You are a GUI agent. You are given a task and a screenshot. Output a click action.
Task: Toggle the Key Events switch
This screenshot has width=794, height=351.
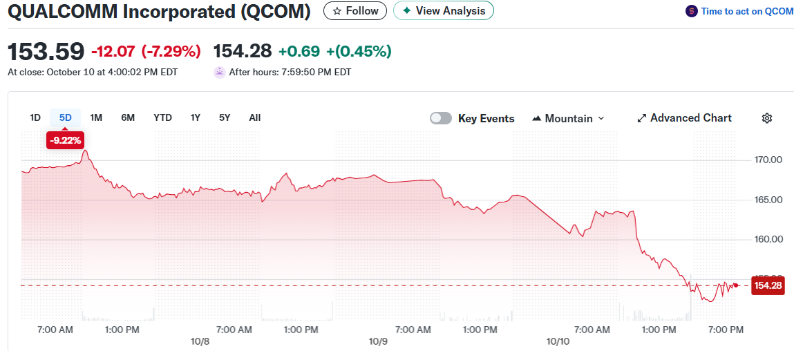[441, 118]
